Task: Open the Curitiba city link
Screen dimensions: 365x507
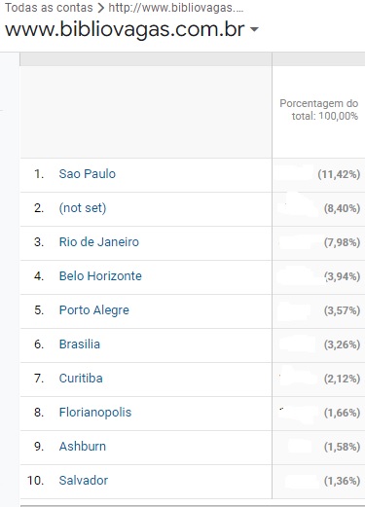Action: coord(81,379)
